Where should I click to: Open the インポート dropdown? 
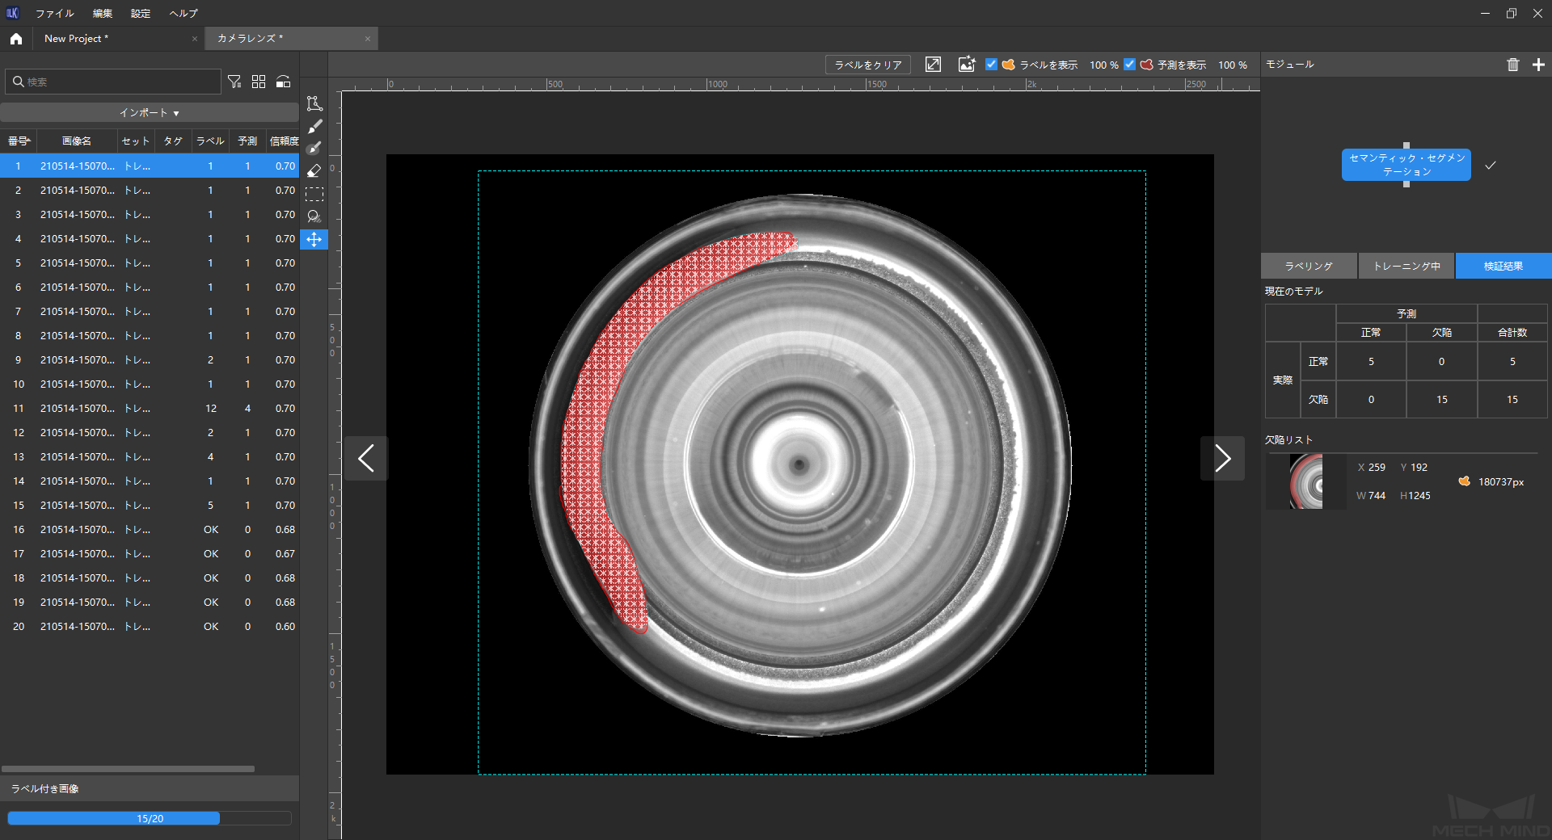[x=150, y=113]
